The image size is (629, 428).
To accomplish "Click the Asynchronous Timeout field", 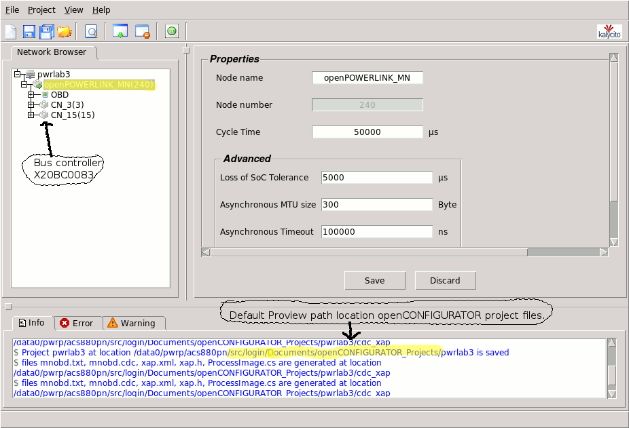I will click(x=377, y=231).
